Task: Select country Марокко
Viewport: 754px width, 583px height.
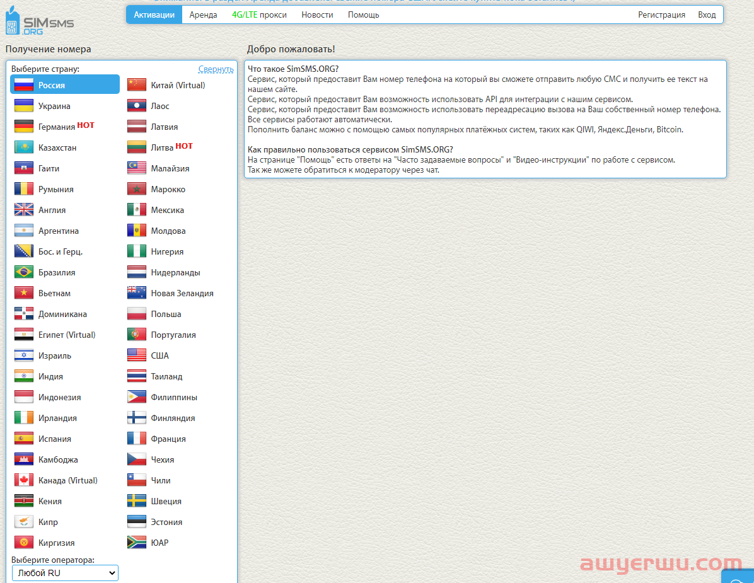Action: click(168, 189)
